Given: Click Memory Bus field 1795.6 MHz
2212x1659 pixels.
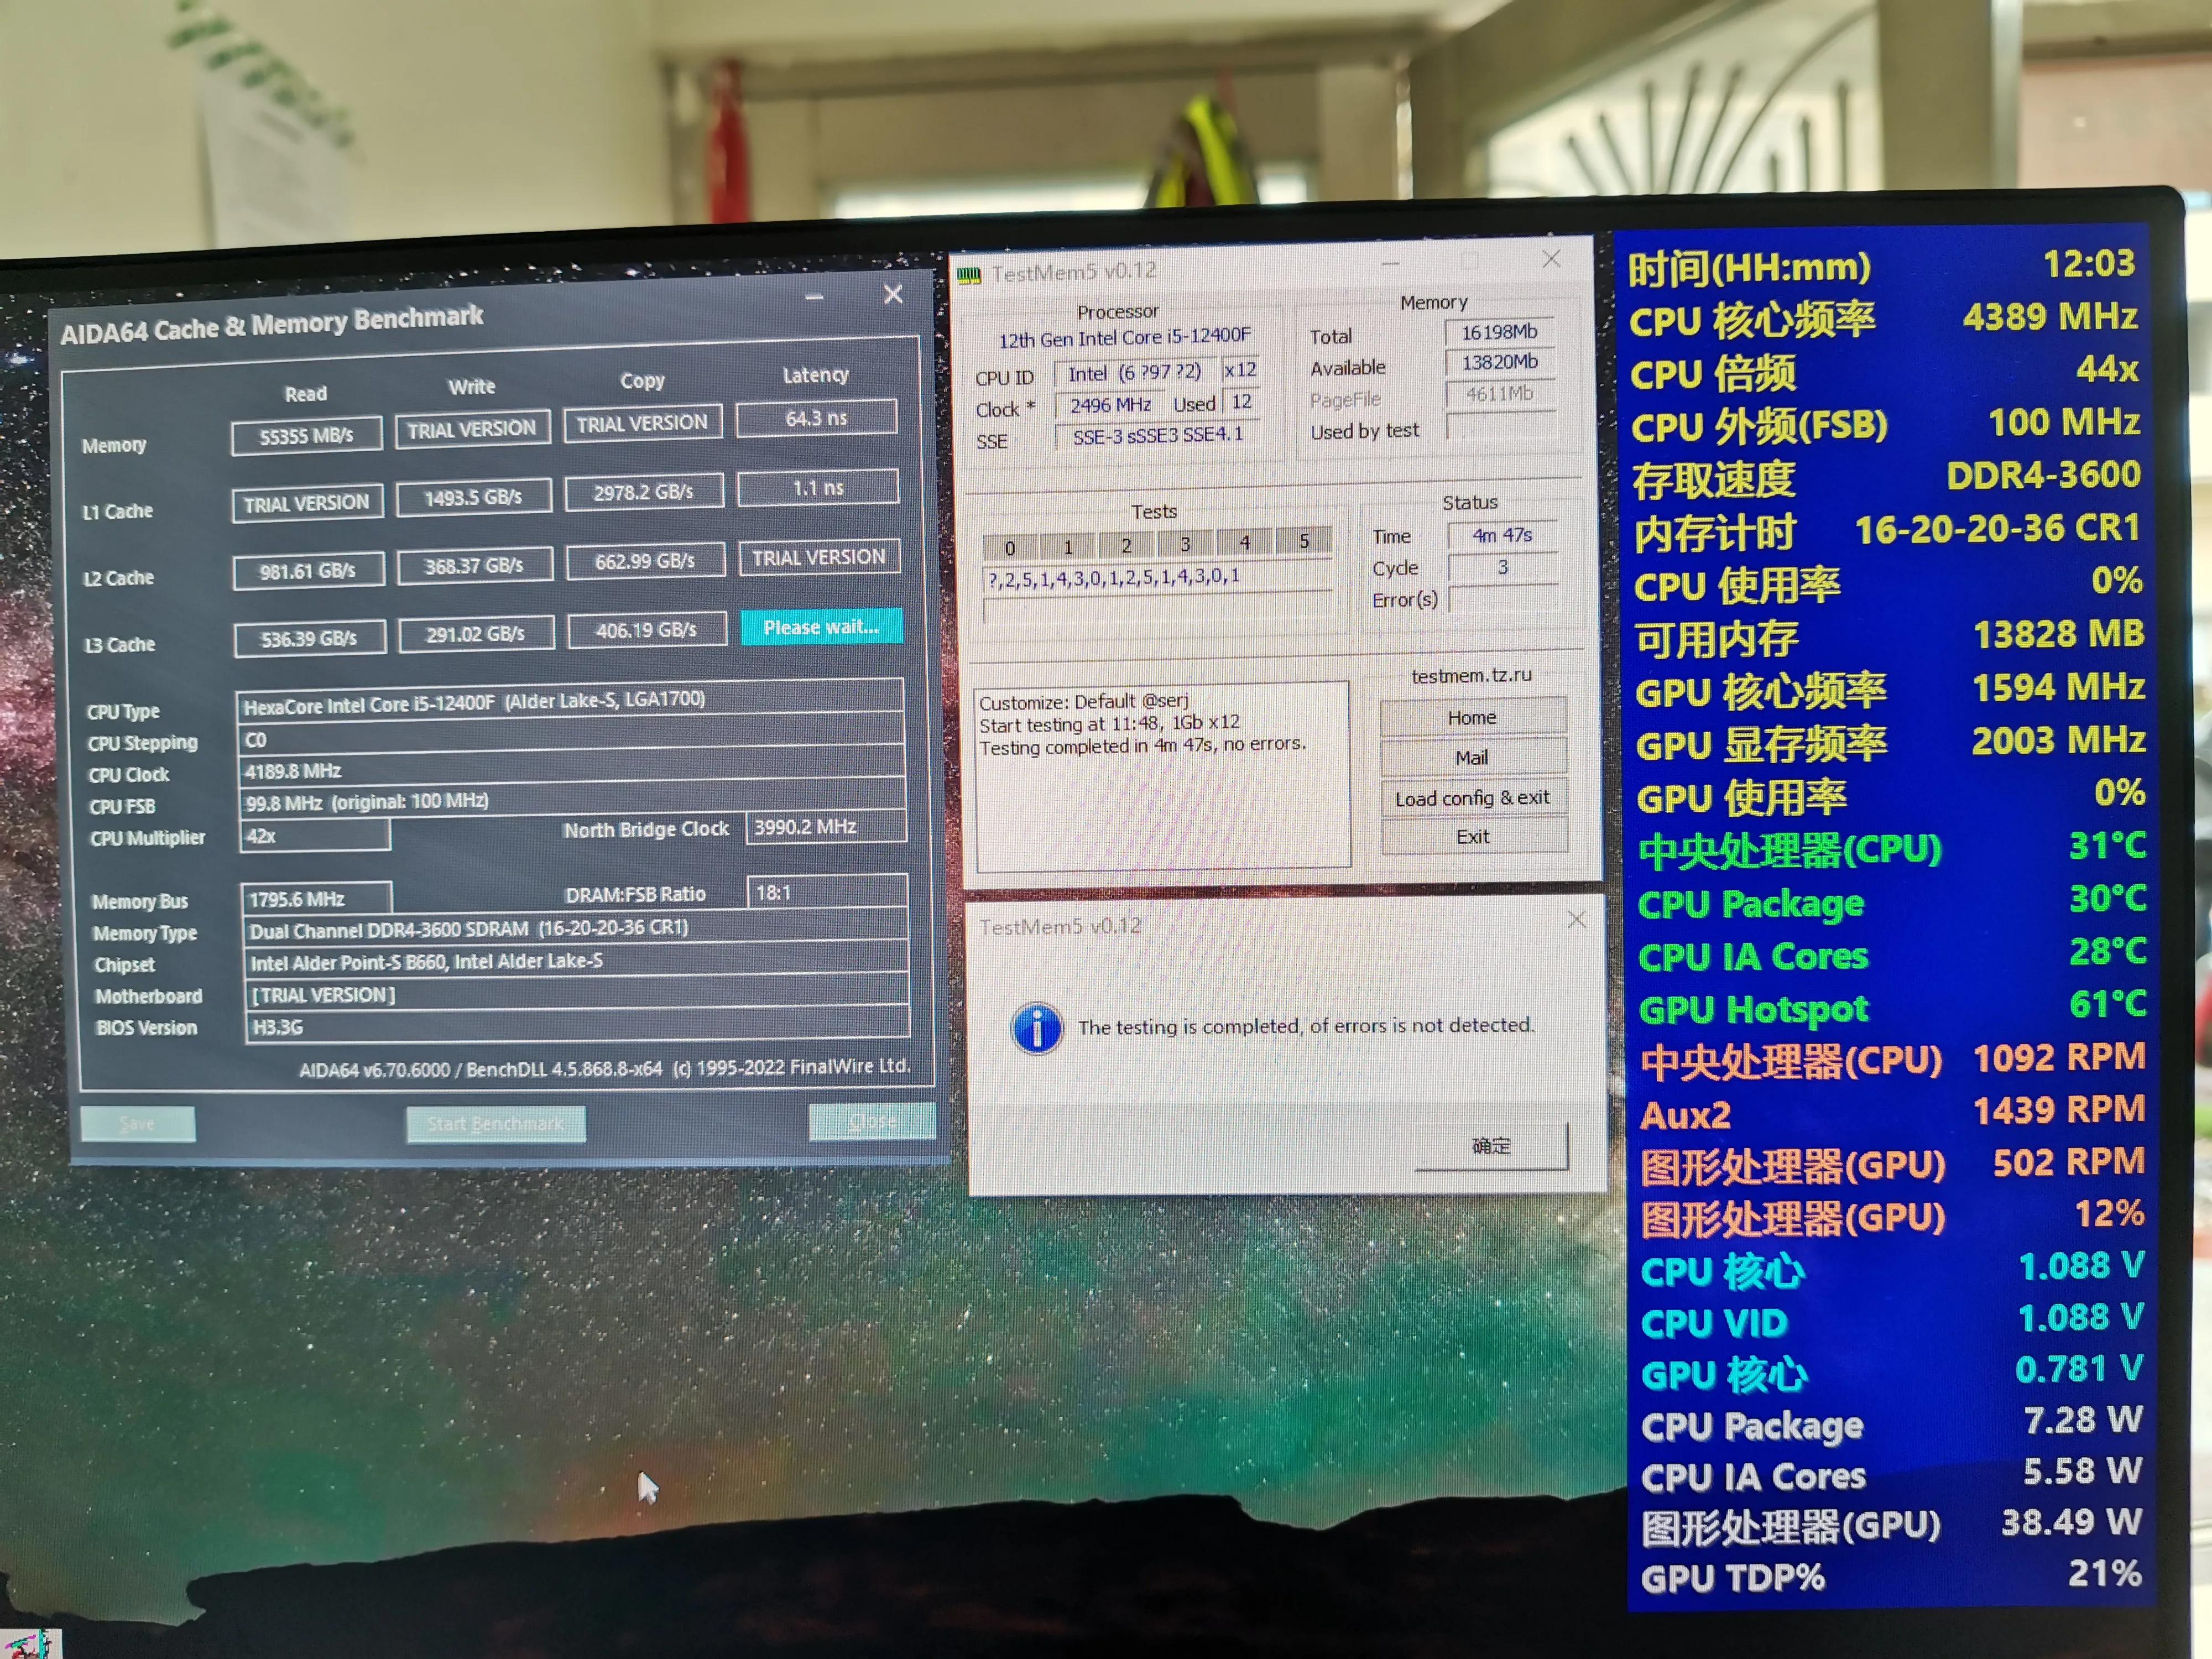Looking at the screenshot, I should point(316,898).
